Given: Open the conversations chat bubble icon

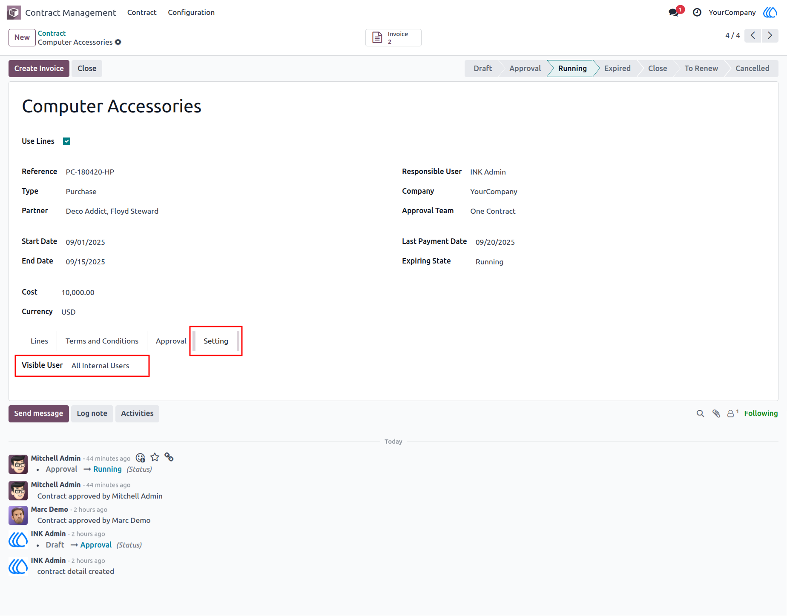Looking at the screenshot, I should pyautogui.click(x=674, y=12).
